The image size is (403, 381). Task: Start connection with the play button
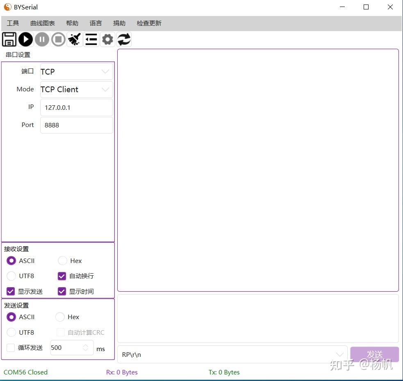pyautogui.click(x=25, y=39)
